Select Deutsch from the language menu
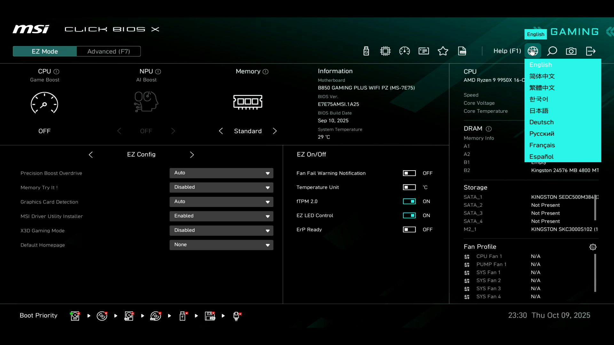Viewport: 614px width, 345px height. coord(541,122)
